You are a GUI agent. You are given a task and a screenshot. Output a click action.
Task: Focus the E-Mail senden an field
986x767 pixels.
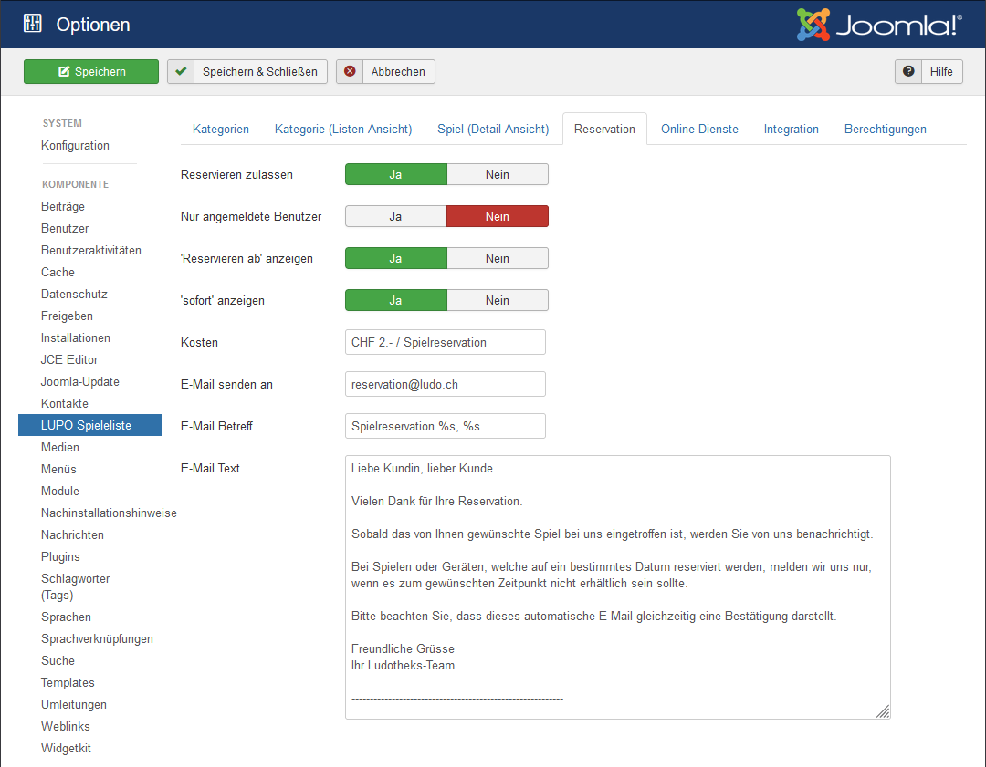tap(446, 385)
